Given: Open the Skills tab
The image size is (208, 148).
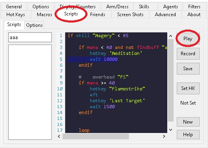Looking at the screenshot, I should click(x=144, y=7).
